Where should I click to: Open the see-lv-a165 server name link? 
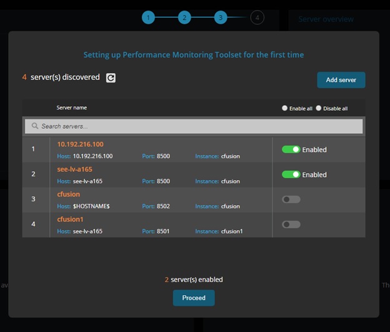[x=74, y=169]
